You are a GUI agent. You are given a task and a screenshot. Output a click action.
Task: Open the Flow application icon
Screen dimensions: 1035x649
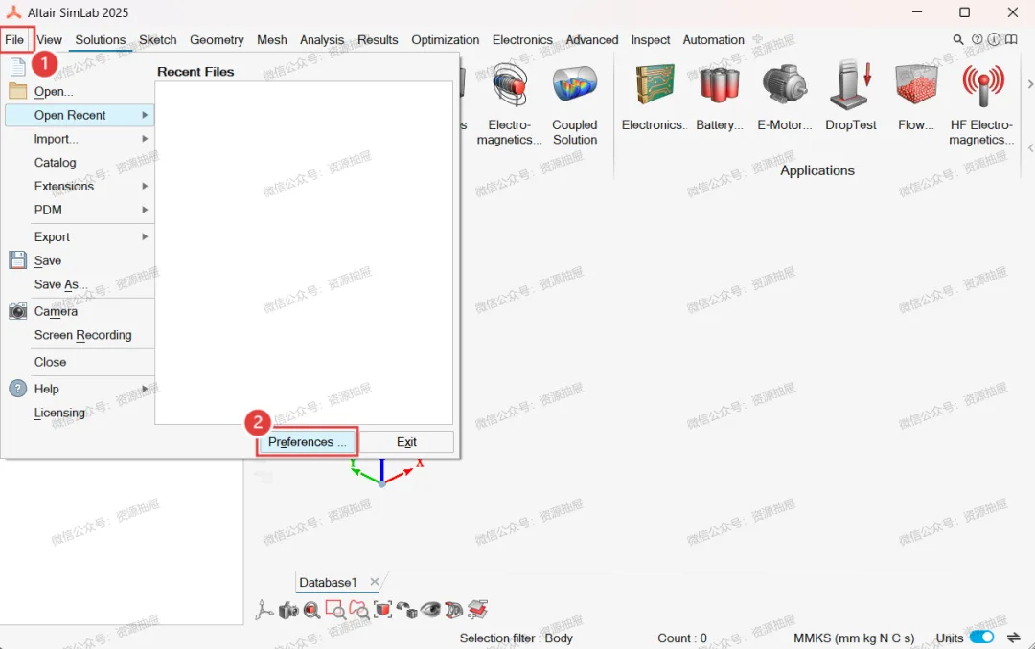[x=916, y=85]
